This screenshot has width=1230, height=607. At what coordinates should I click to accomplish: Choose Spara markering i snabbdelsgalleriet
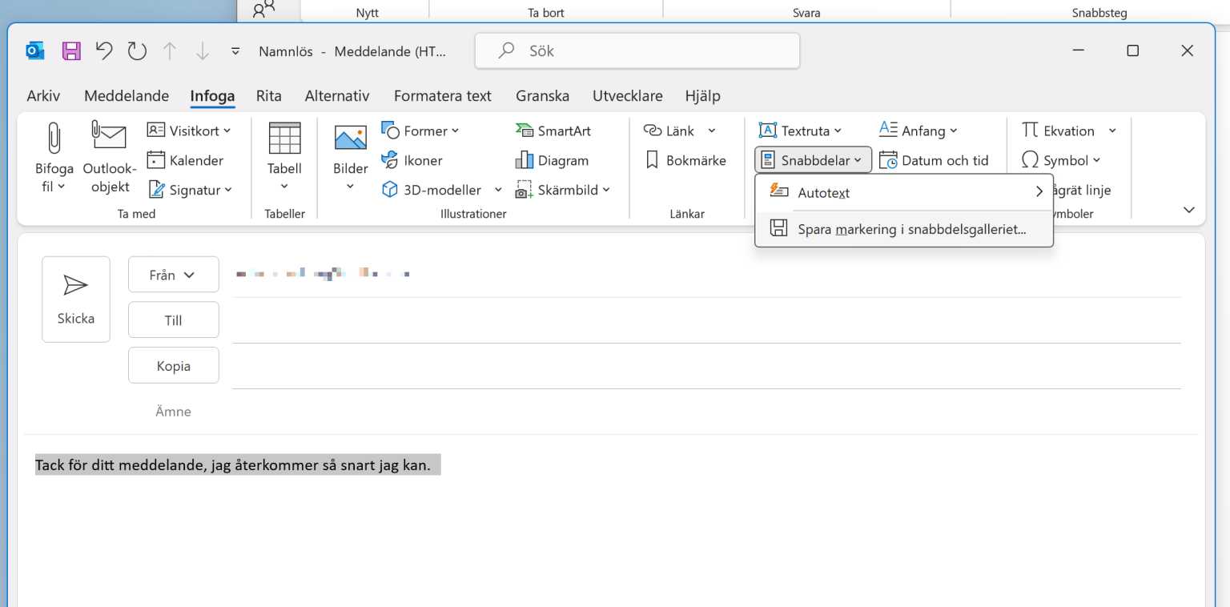point(911,229)
